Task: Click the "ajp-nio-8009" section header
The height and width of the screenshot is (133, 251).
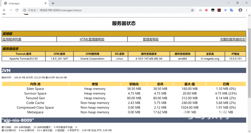Action: point(124,120)
